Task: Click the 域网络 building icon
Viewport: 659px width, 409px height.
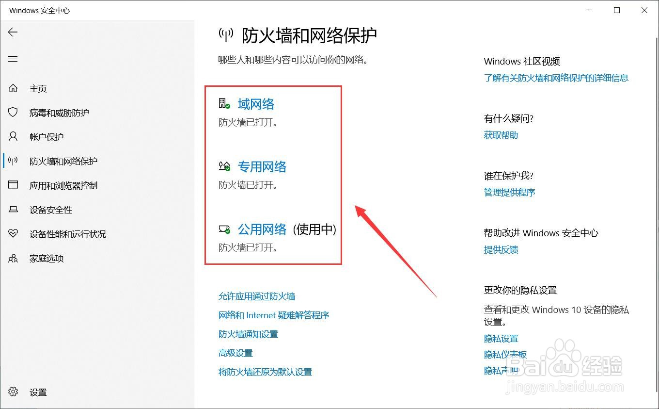Action: click(x=223, y=103)
